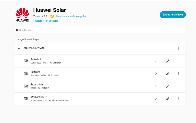Edit the Batterien device with pencil icon
196x123 pixels.
168,73
